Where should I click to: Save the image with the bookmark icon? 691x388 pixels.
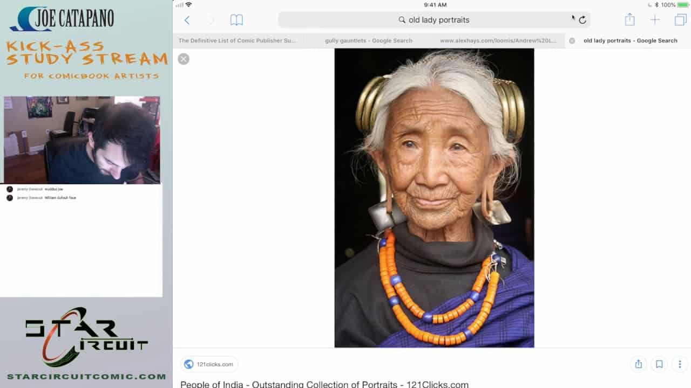coord(659,364)
